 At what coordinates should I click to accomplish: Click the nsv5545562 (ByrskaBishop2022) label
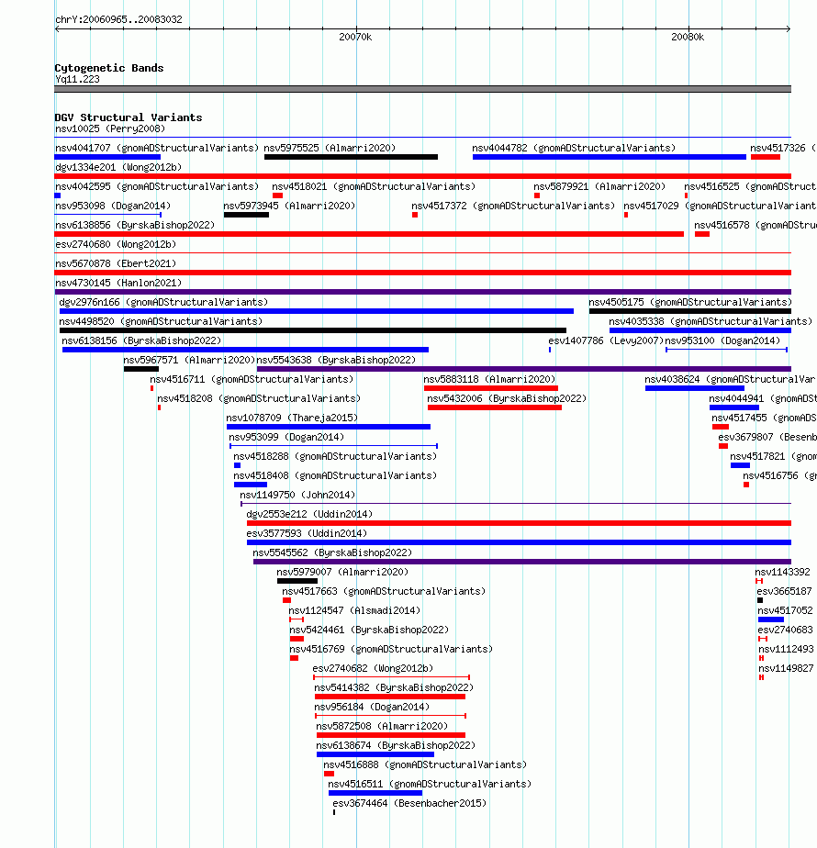tap(332, 552)
